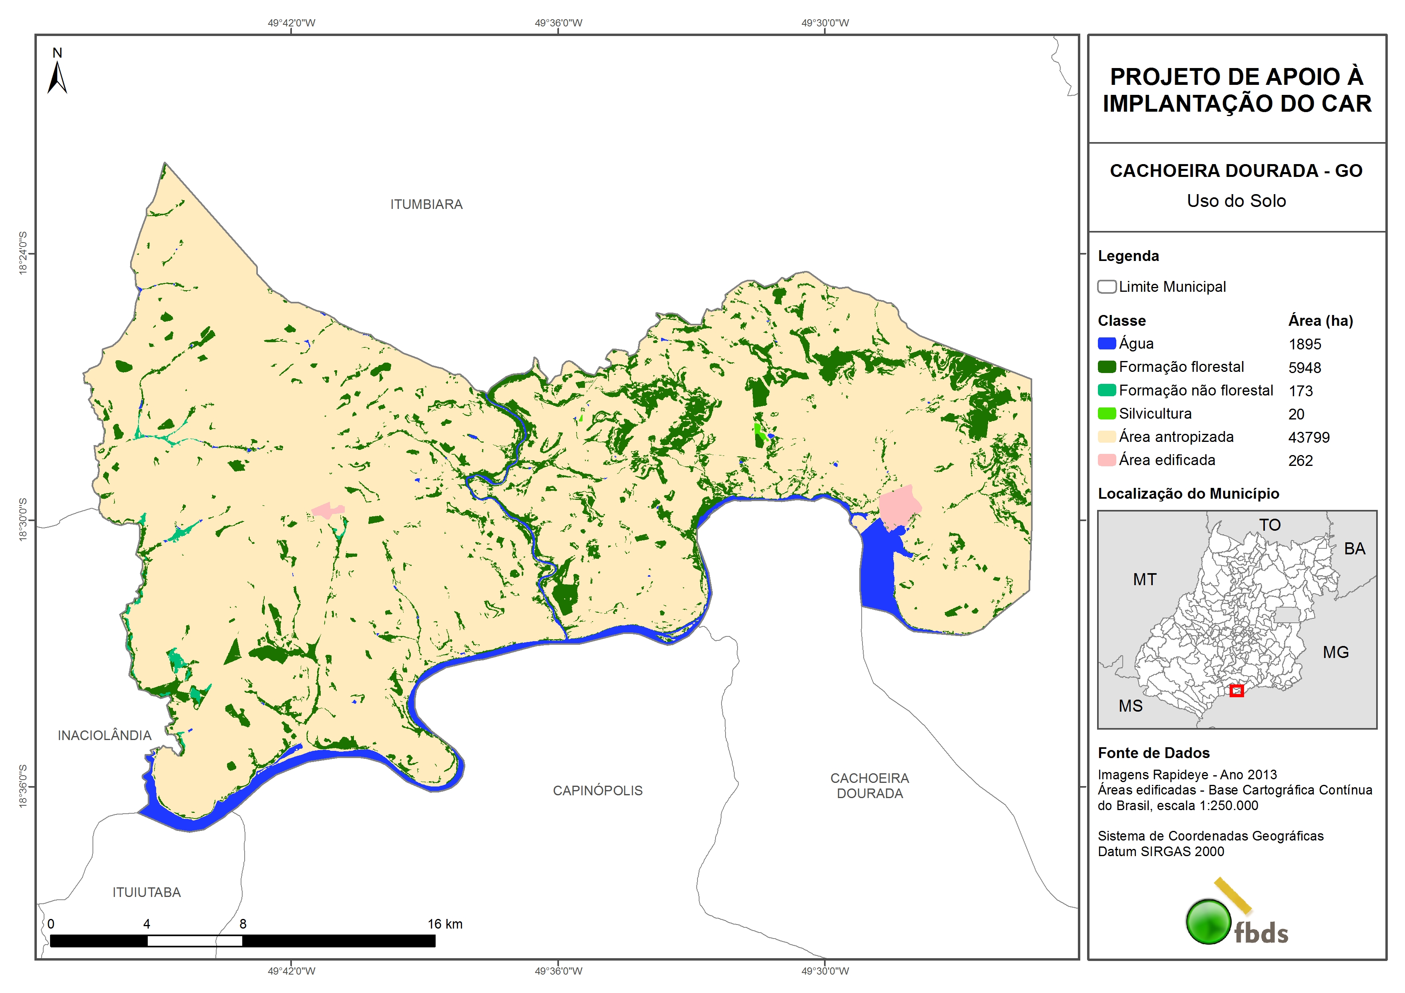
Task: Click the Área antropizada beige swatch
Action: click(1106, 437)
